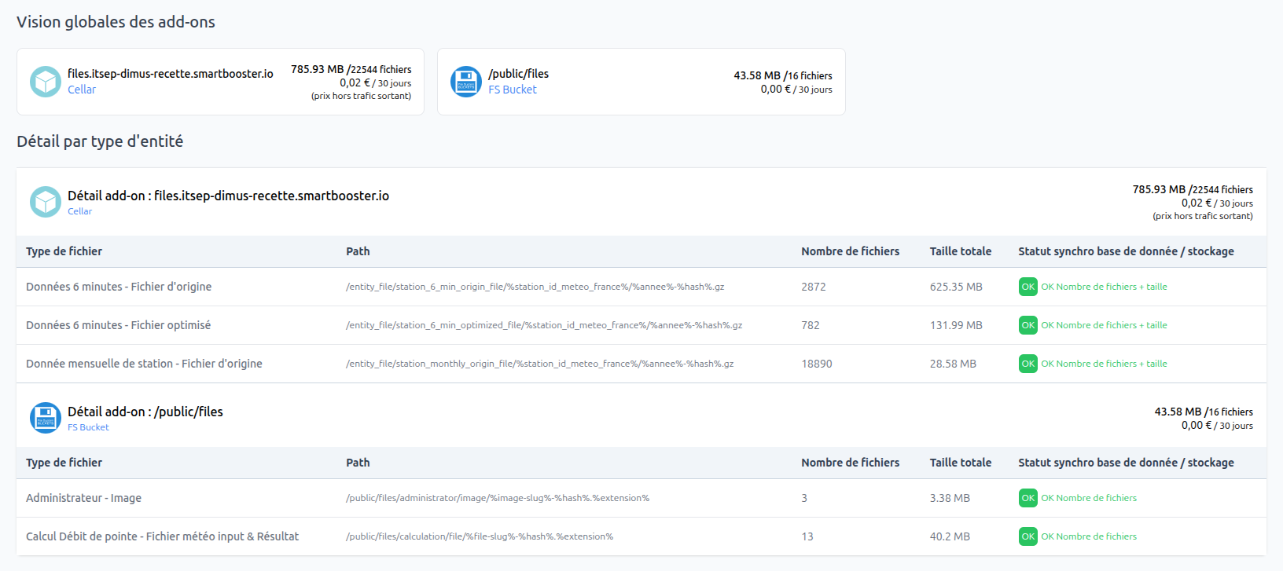Select the Calcul Débit de pointe row label
The height and width of the screenshot is (571, 1283).
162,536
